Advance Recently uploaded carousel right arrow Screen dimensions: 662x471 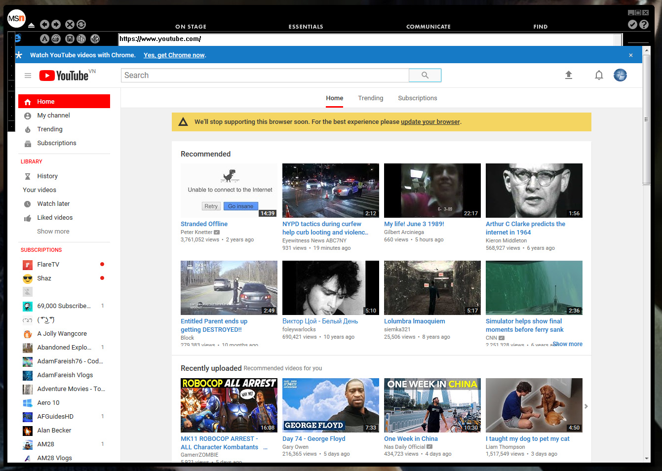[586, 406]
